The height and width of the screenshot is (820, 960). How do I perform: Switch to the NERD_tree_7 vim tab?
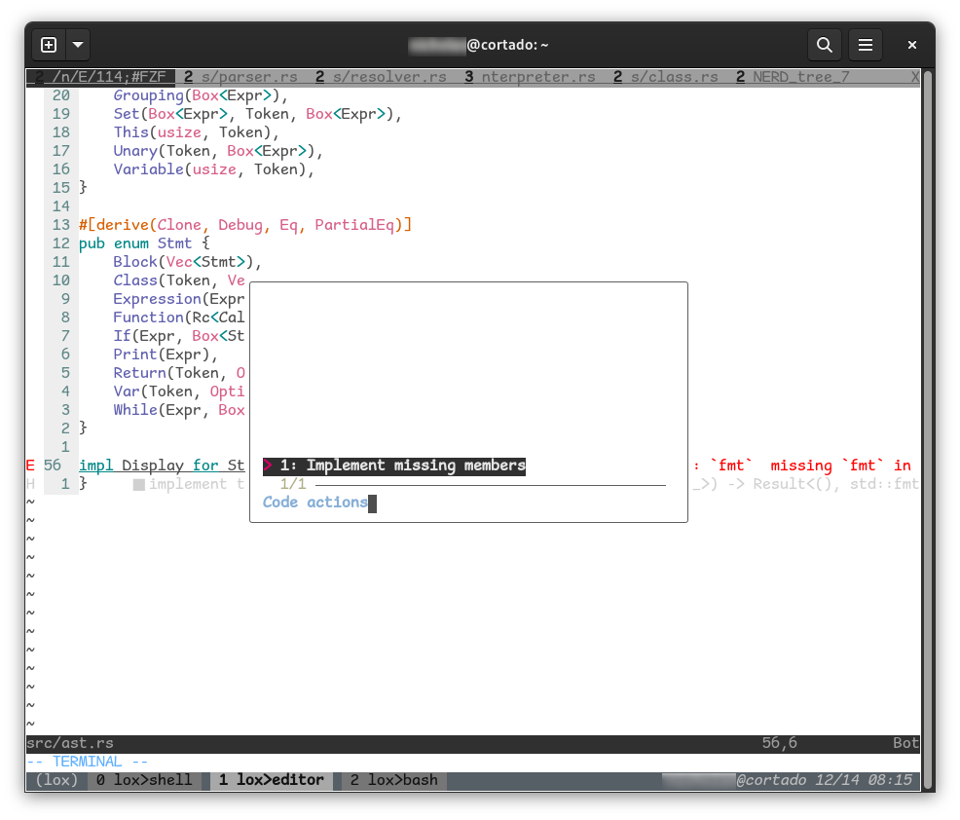click(793, 77)
